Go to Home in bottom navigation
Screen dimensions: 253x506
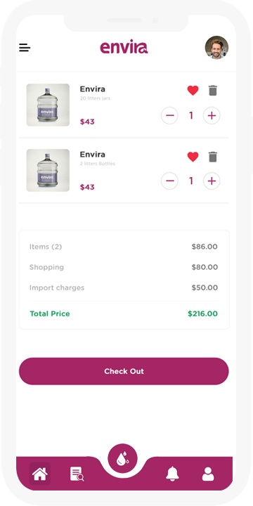pyautogui.click(x=39, y=474)
